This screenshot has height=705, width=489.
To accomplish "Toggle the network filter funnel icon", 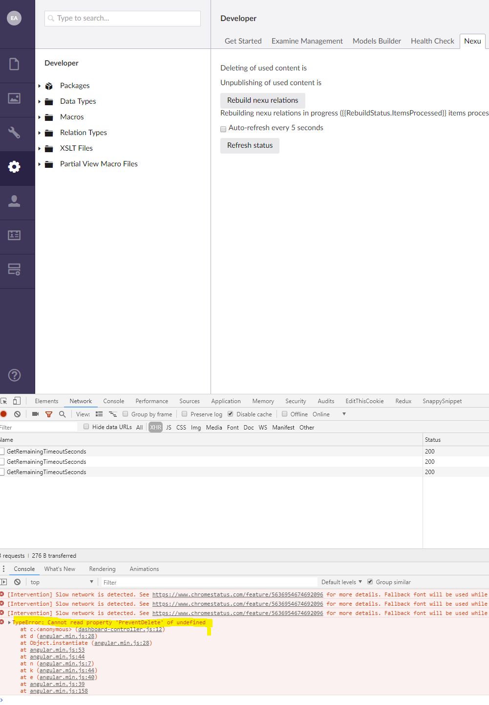I will point(49,414).
